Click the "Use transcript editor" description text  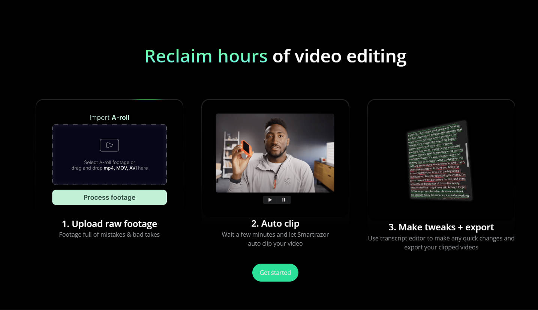tap(441, 238)
